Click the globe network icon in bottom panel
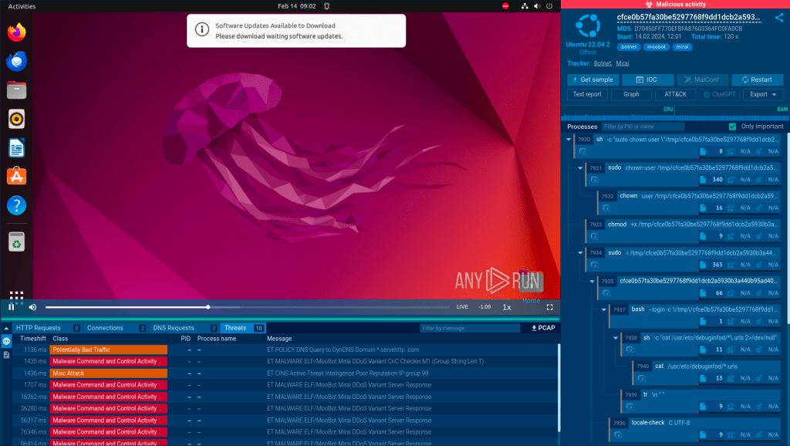This screenshot has width=790, height=446. pyautogui.click(x=7, y=340)
